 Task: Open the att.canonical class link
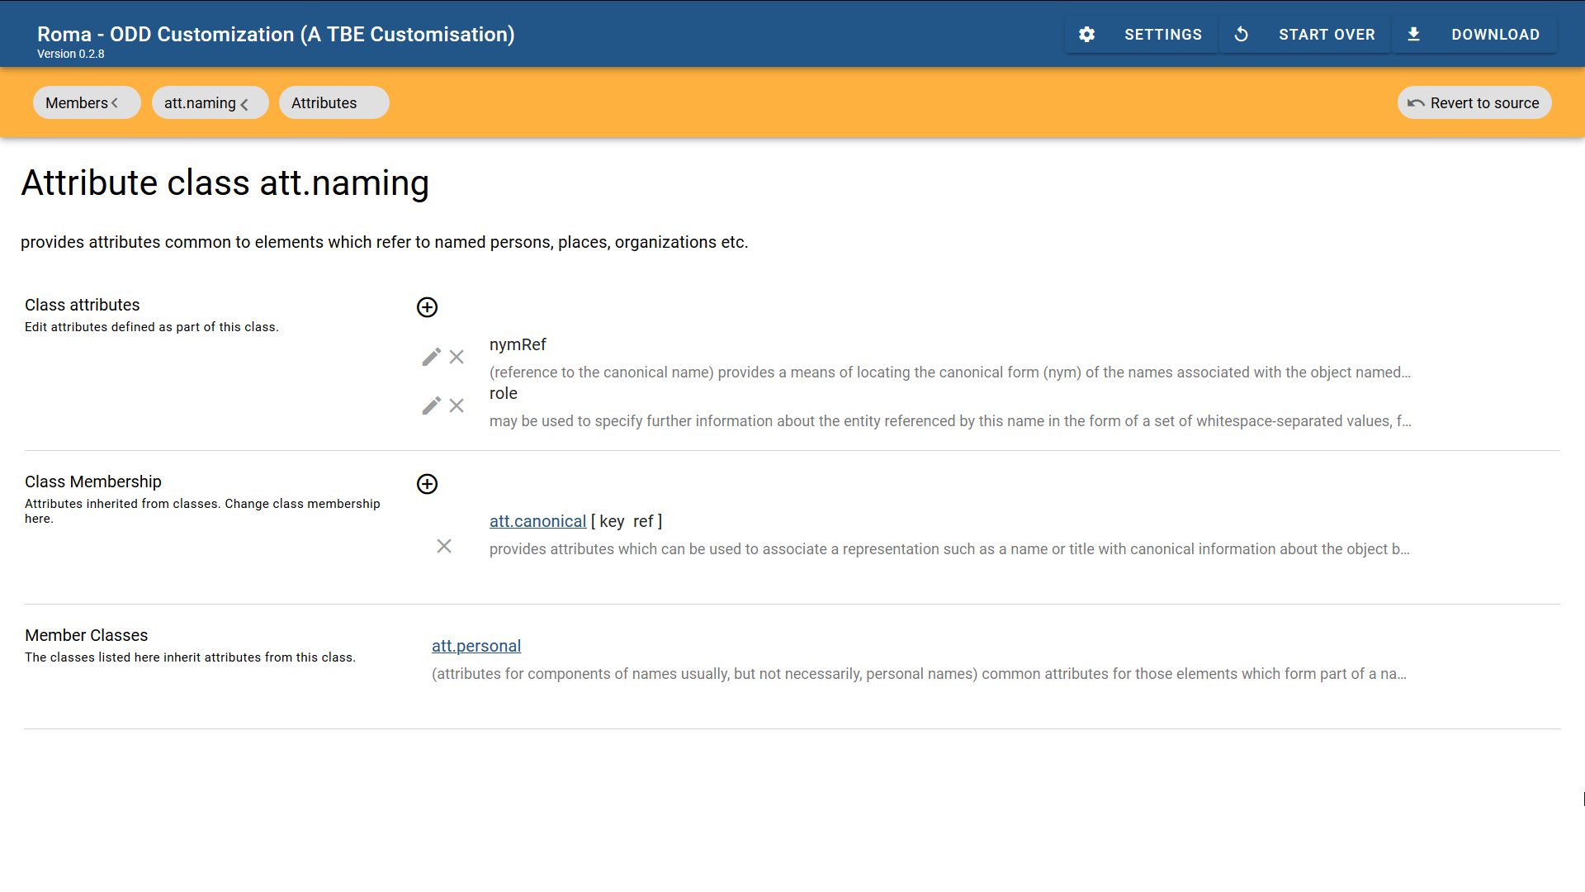tap(537, 521)
